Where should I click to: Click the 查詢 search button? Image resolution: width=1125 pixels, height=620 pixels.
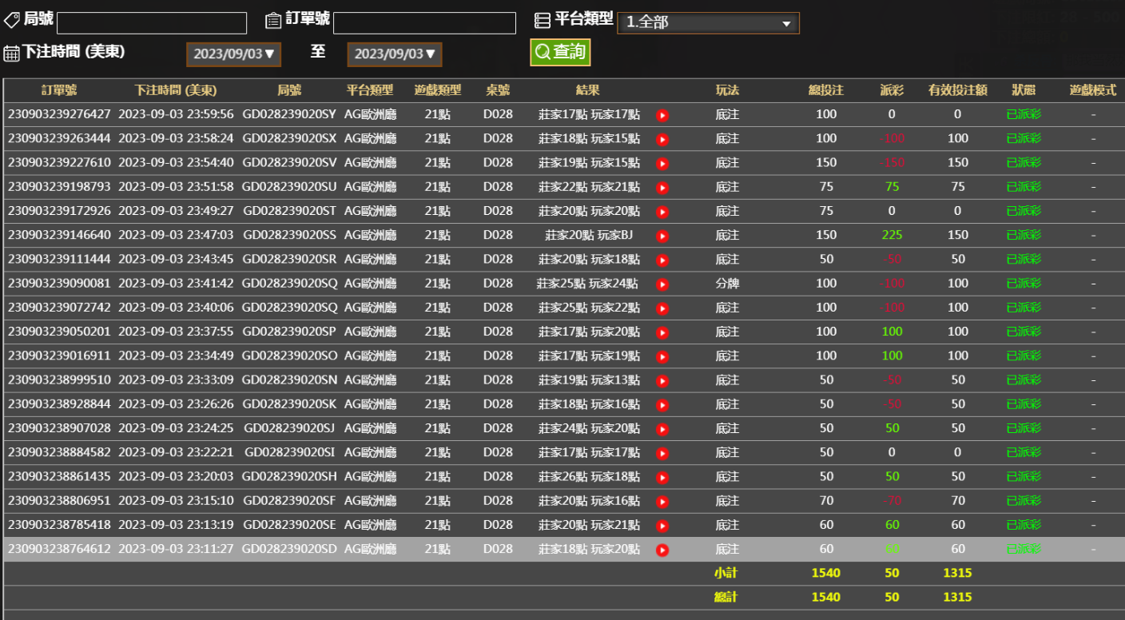point(559,52)
